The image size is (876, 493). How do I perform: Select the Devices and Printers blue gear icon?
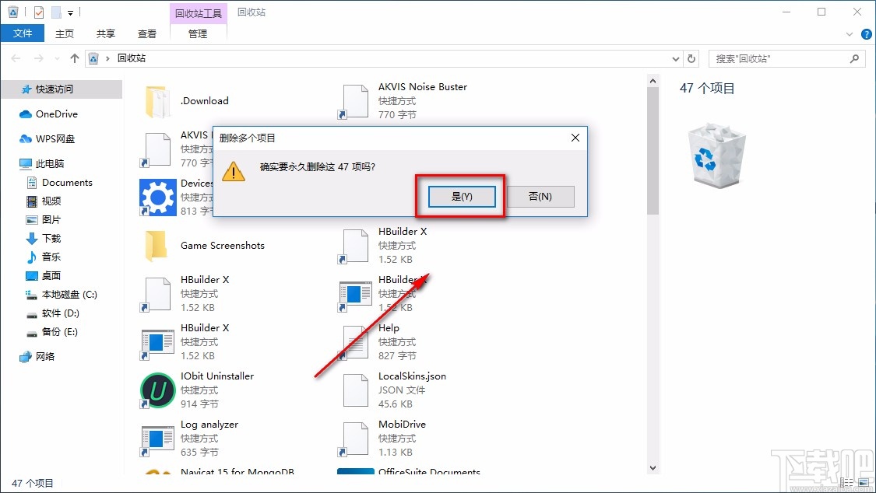coord(157,197)
